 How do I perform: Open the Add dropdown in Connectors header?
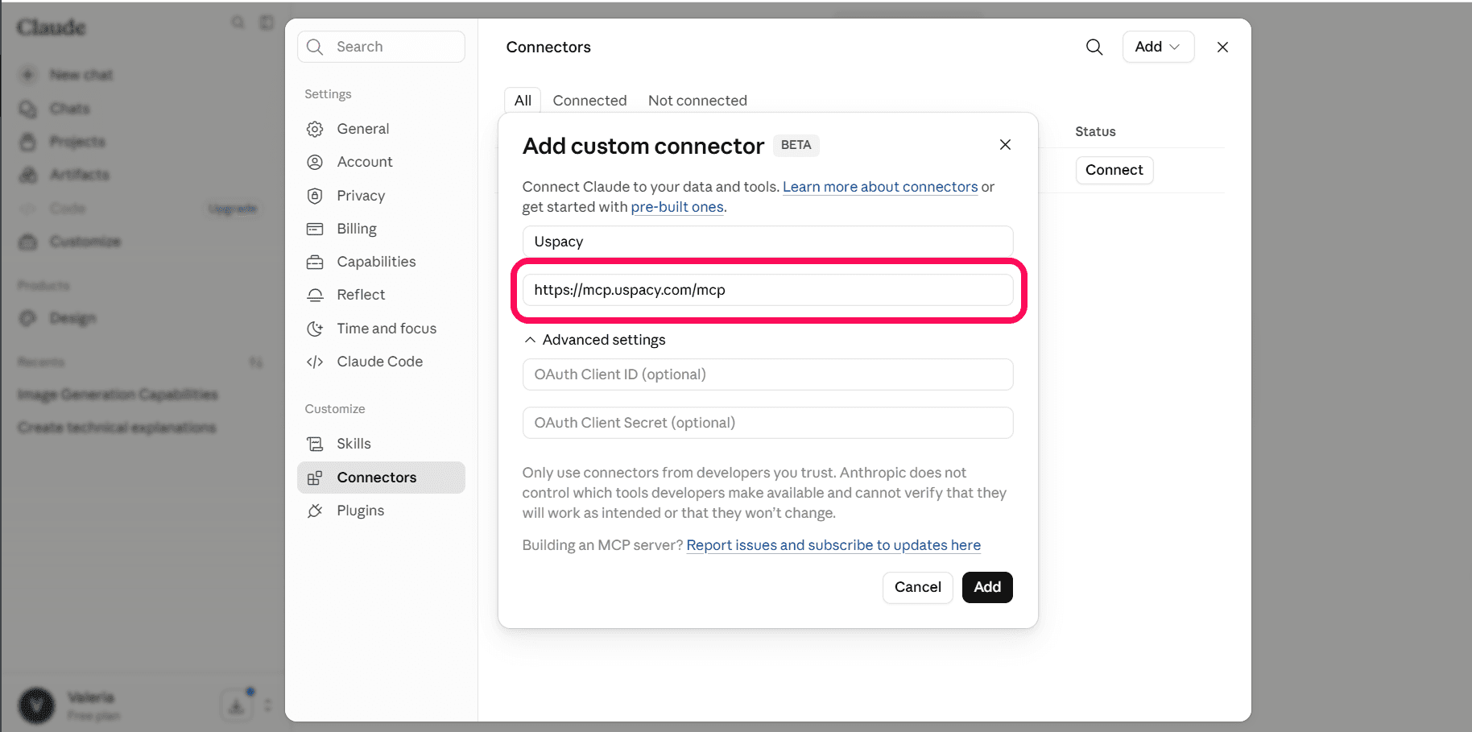pos(1158,47)
